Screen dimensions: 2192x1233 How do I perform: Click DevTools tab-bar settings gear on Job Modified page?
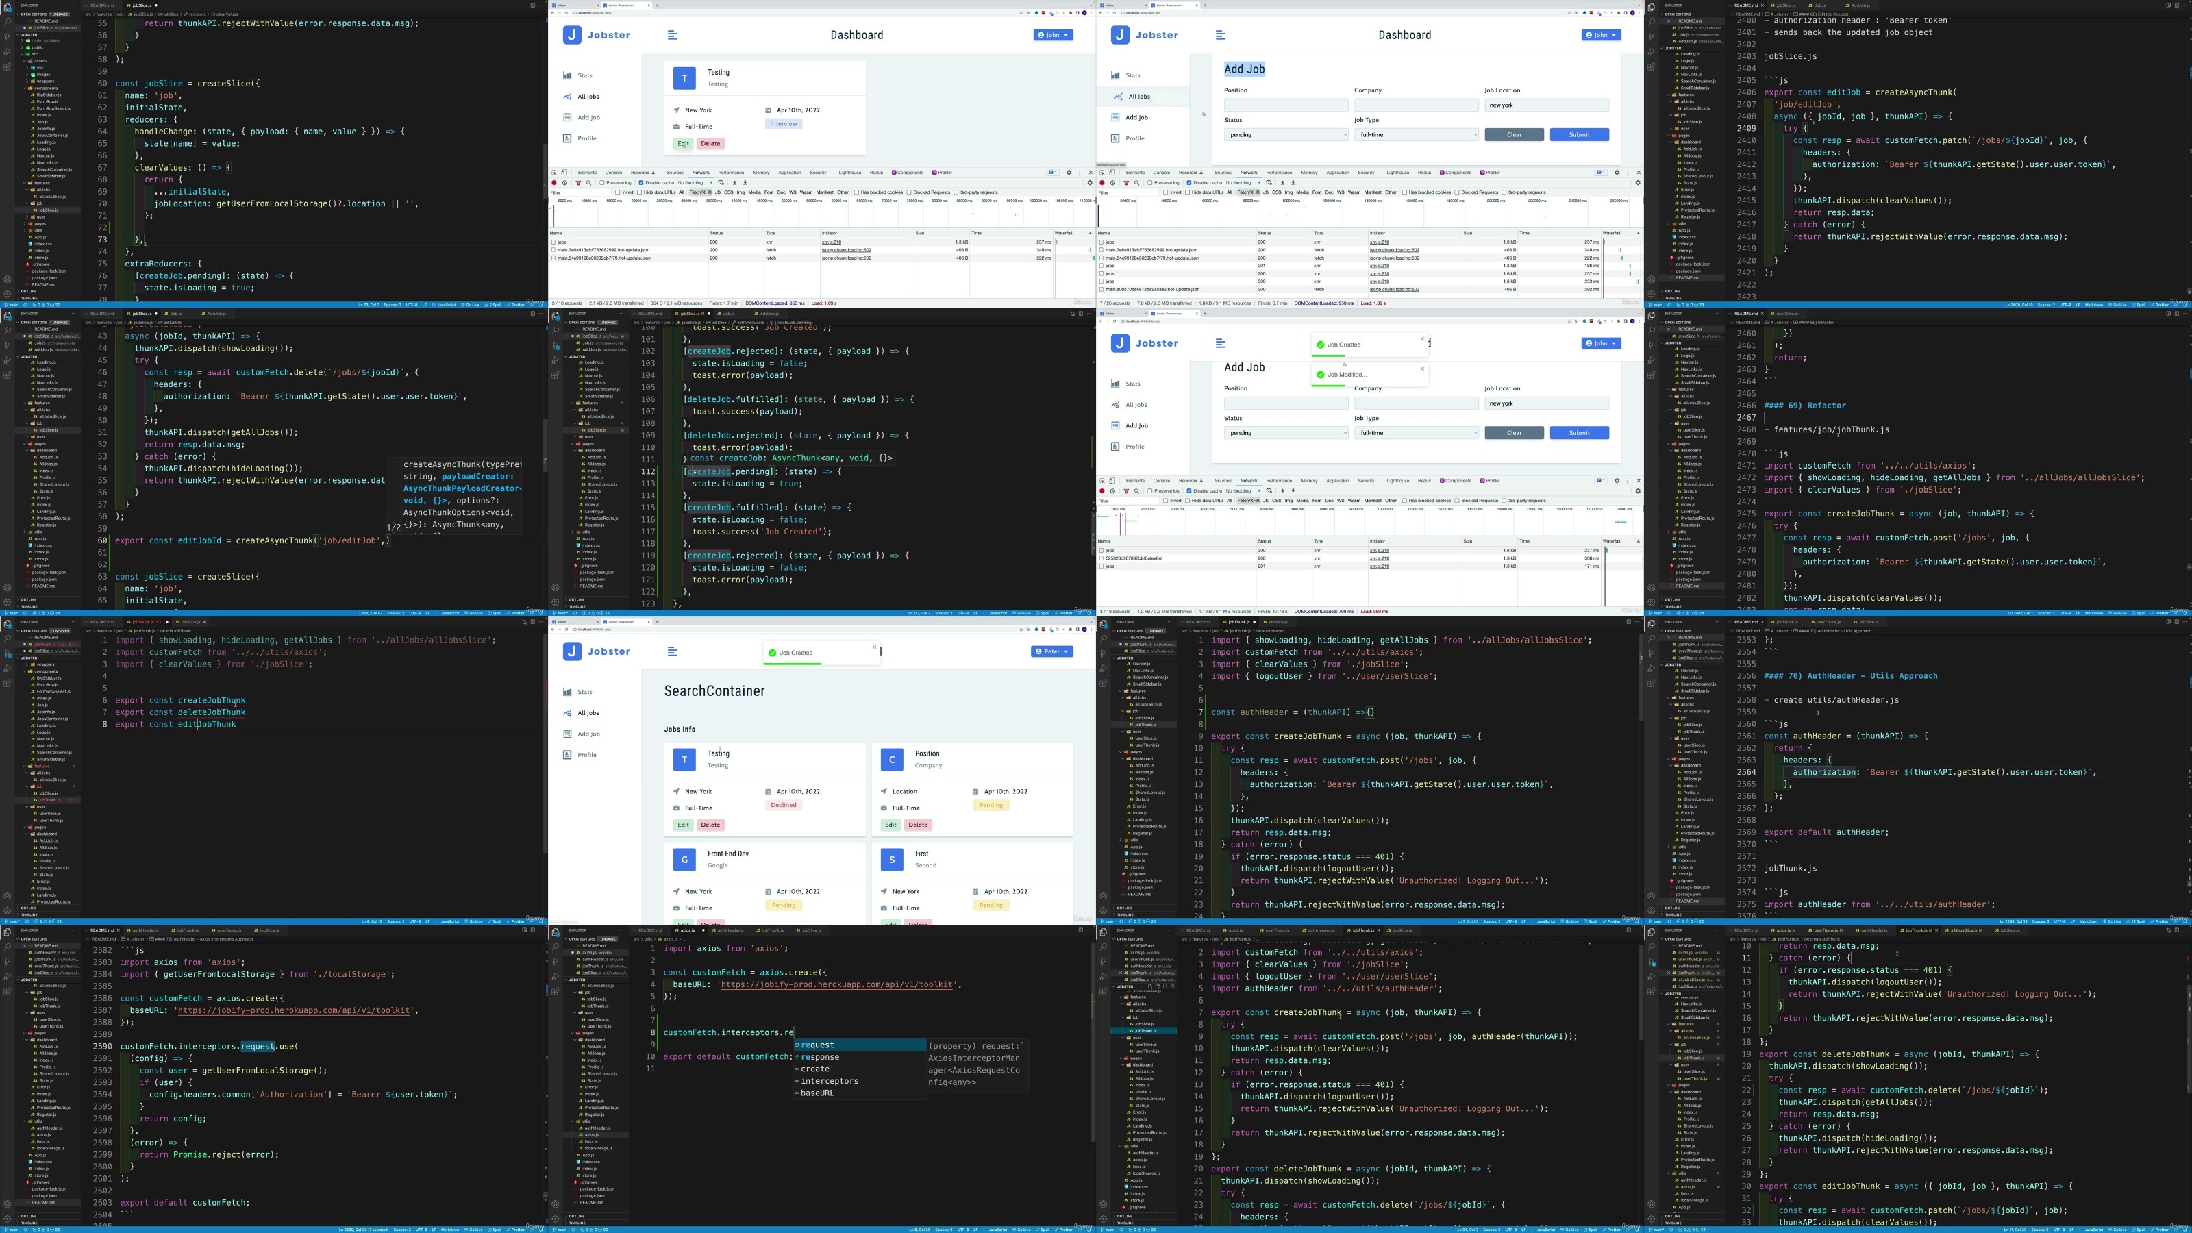[x=1617, y=481]
